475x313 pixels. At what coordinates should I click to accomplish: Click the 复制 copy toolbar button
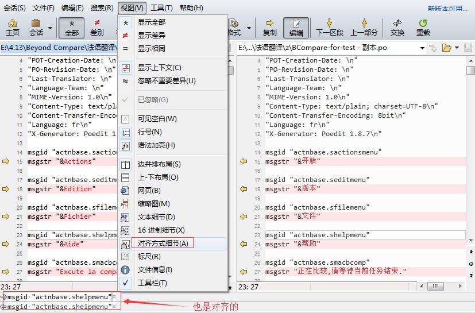[269, 28]
